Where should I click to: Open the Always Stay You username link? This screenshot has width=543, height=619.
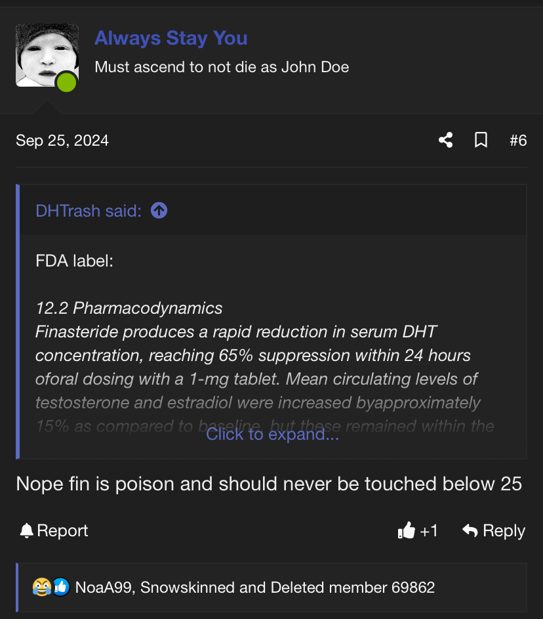(171, 38)
